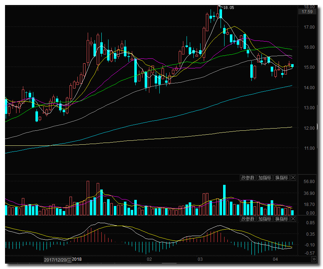
Task: Click the double-arrow expand icon at bottom right
Action: click(x=314, y=259)
